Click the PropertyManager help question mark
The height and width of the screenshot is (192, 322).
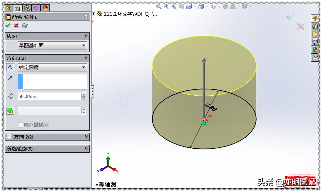pos(86,17)
